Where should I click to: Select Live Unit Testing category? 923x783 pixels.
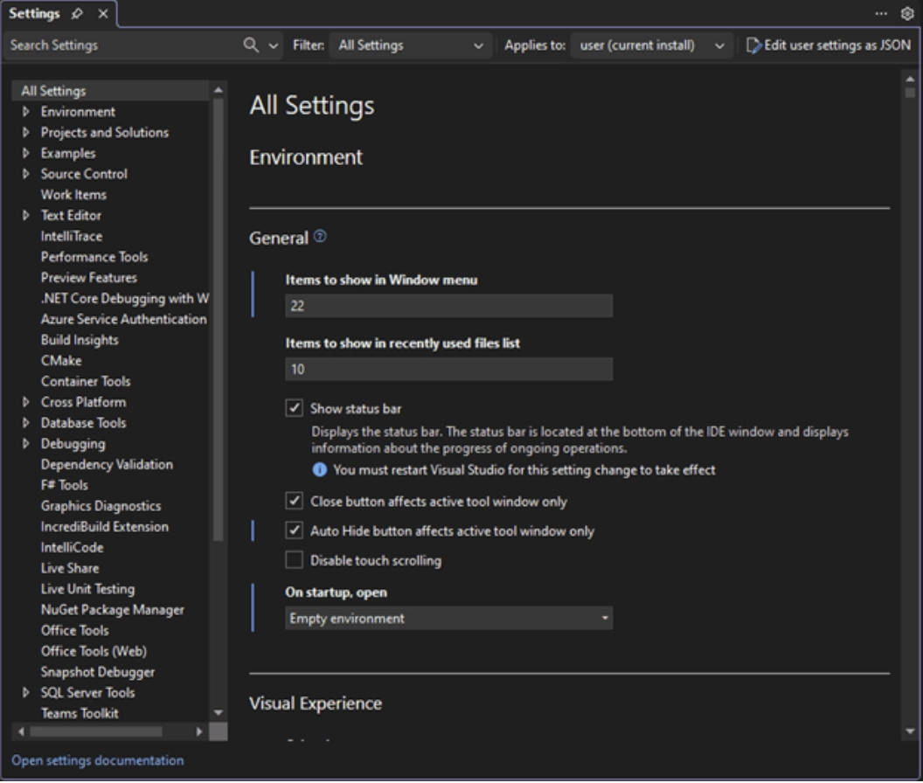coord(87,589)
